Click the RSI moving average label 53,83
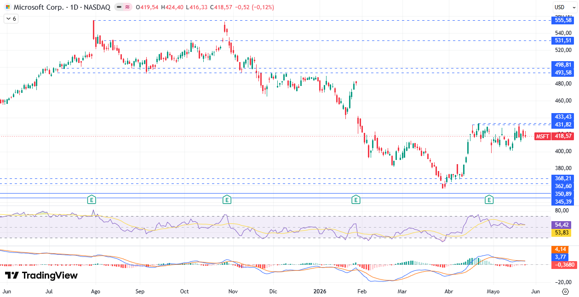 coord(562,233)
